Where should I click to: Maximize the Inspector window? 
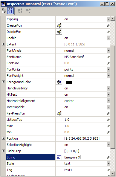pyautogui.click(x=107, y=4)
